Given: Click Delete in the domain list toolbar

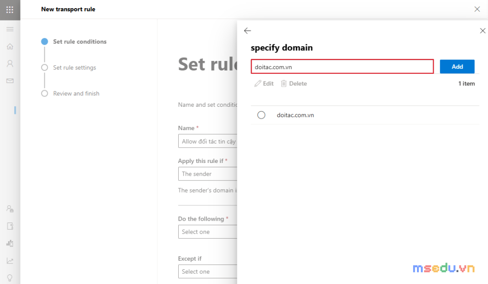Looking at the screenshot, I should (x=294, y=83).
